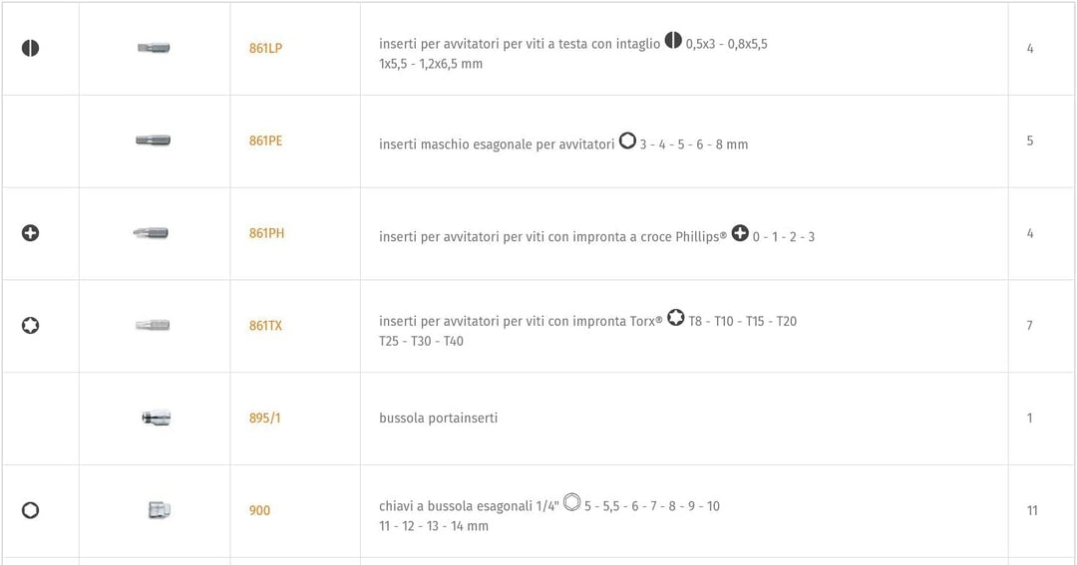This screenshot has width=1077, height=565.
Task: Open the 861PE hex bit thumbnail
Action: [x=154, y=141]
